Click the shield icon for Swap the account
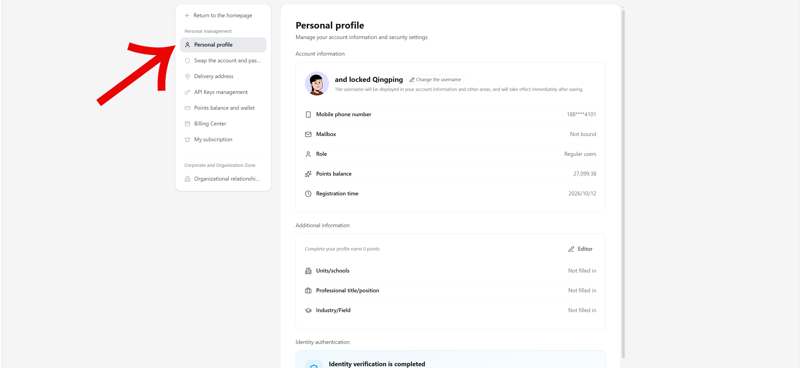The image size is (801, 368). [x=187, y=61]
